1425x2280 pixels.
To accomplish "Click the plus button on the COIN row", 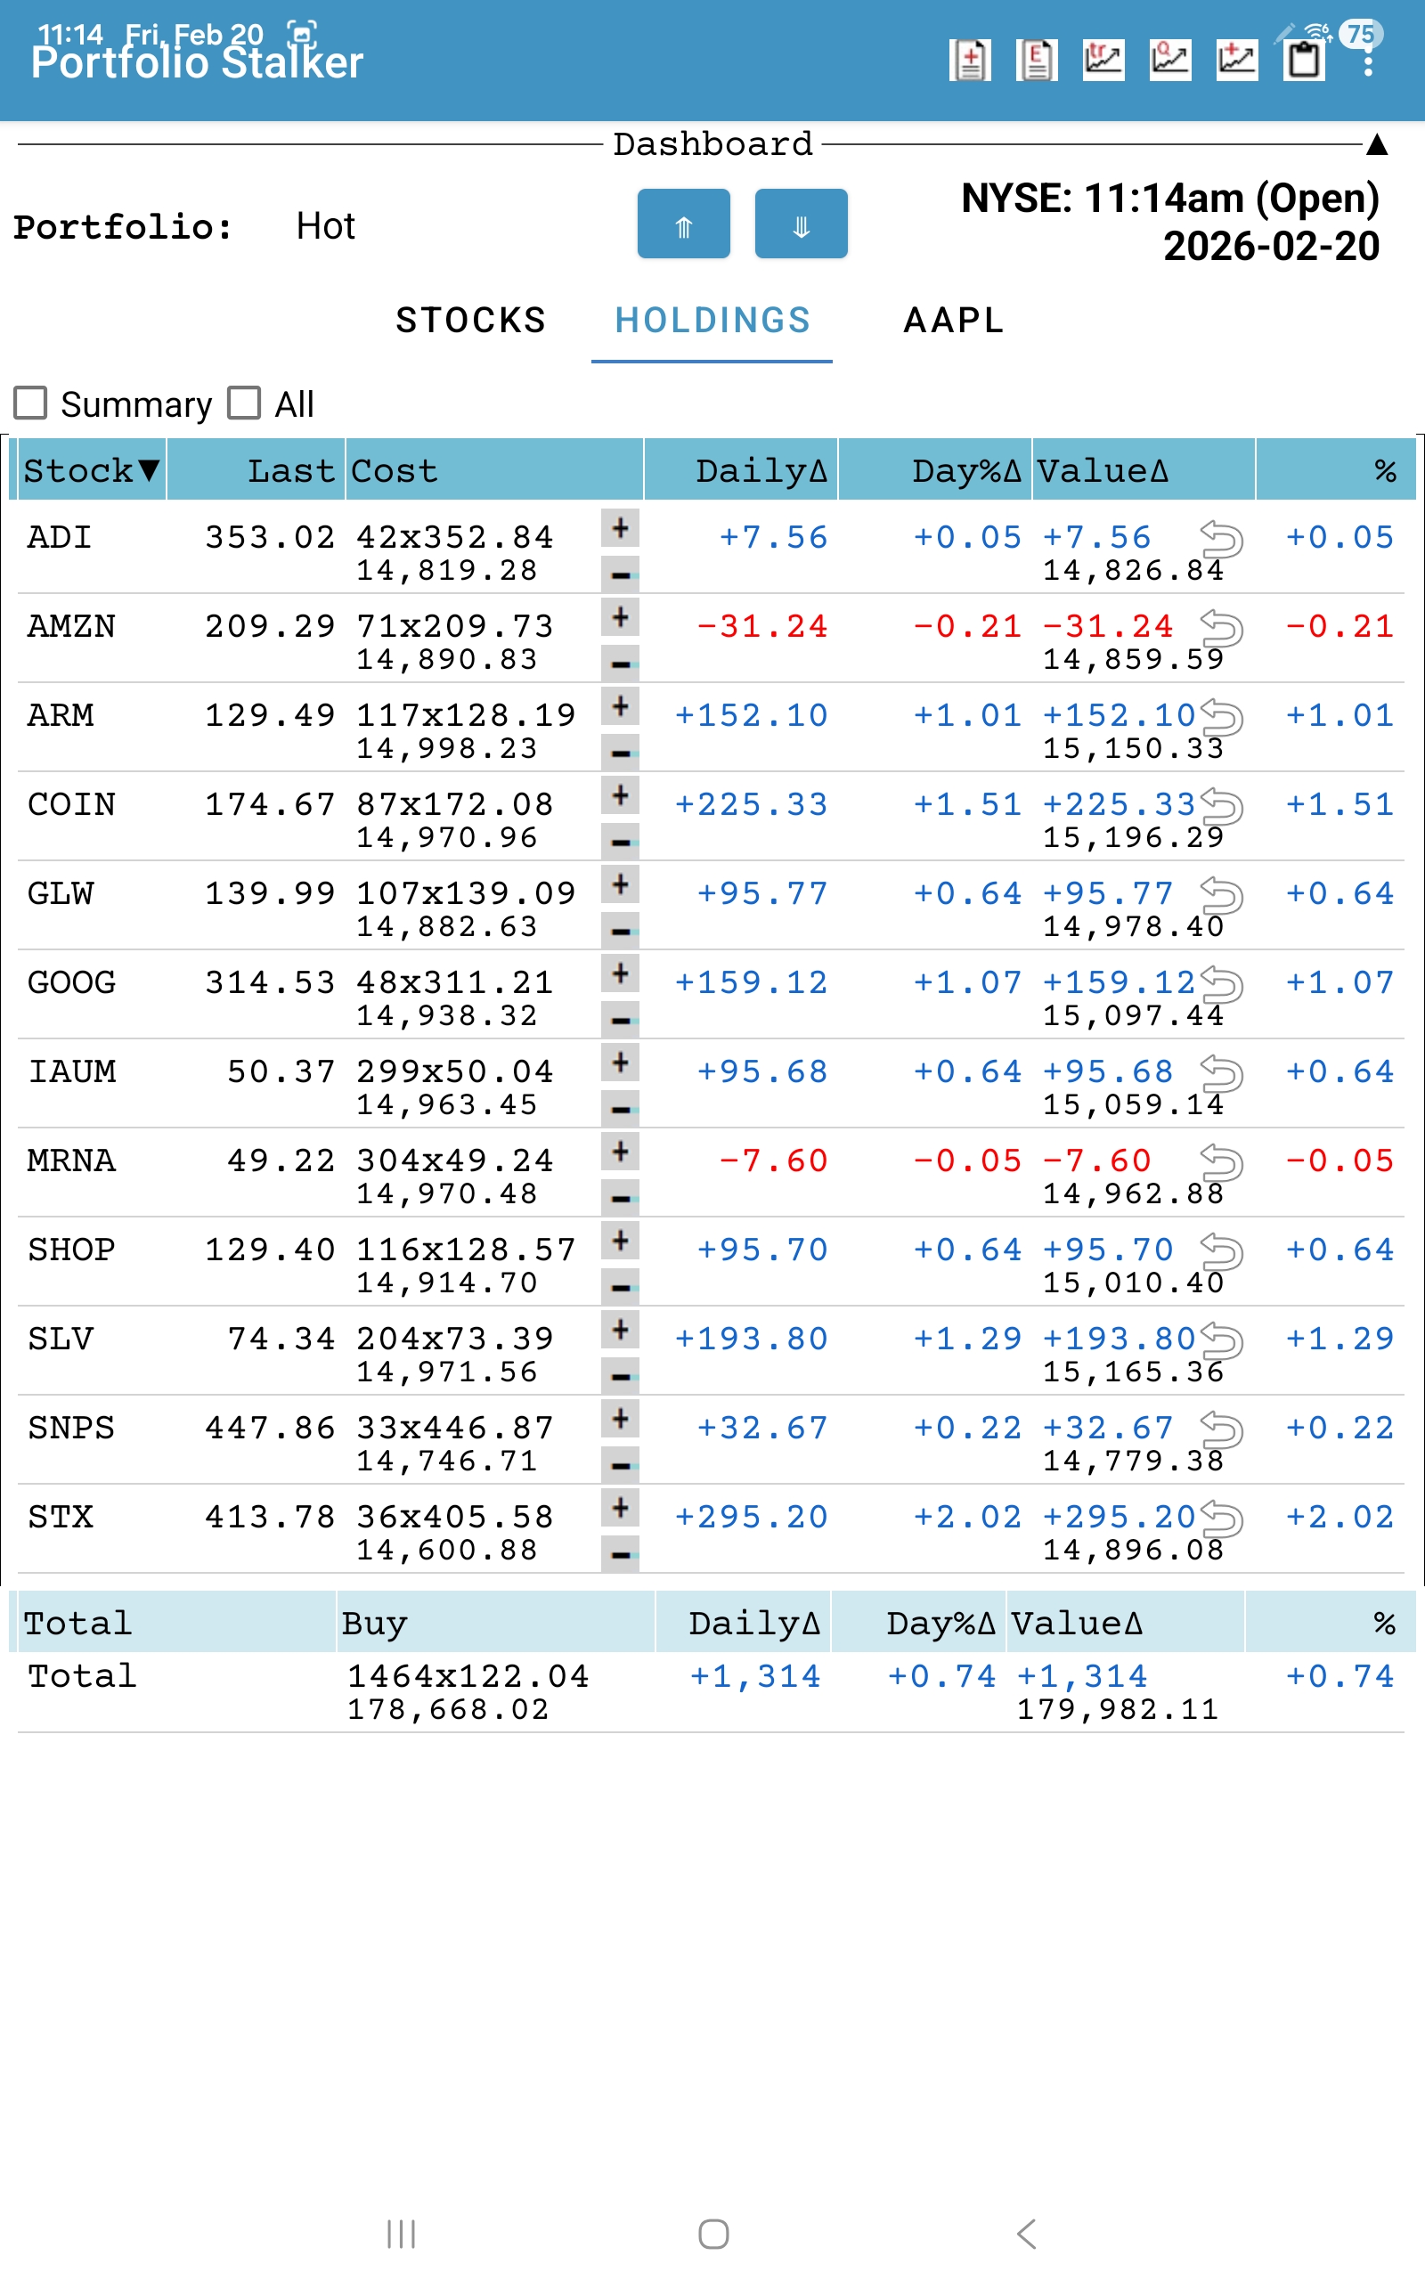I will [620, 795].
